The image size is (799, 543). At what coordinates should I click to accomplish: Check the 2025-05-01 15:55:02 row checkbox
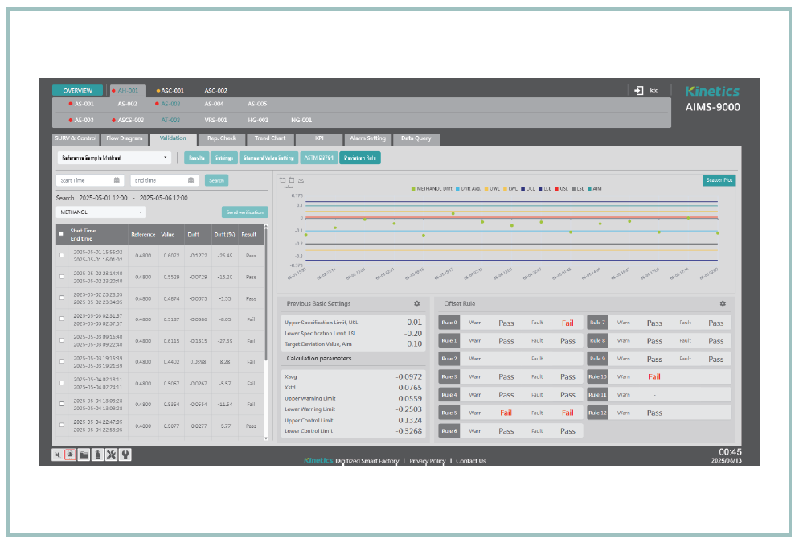[x=61, y=255]
